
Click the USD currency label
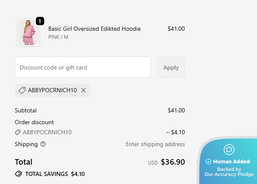tap(153, 163)
